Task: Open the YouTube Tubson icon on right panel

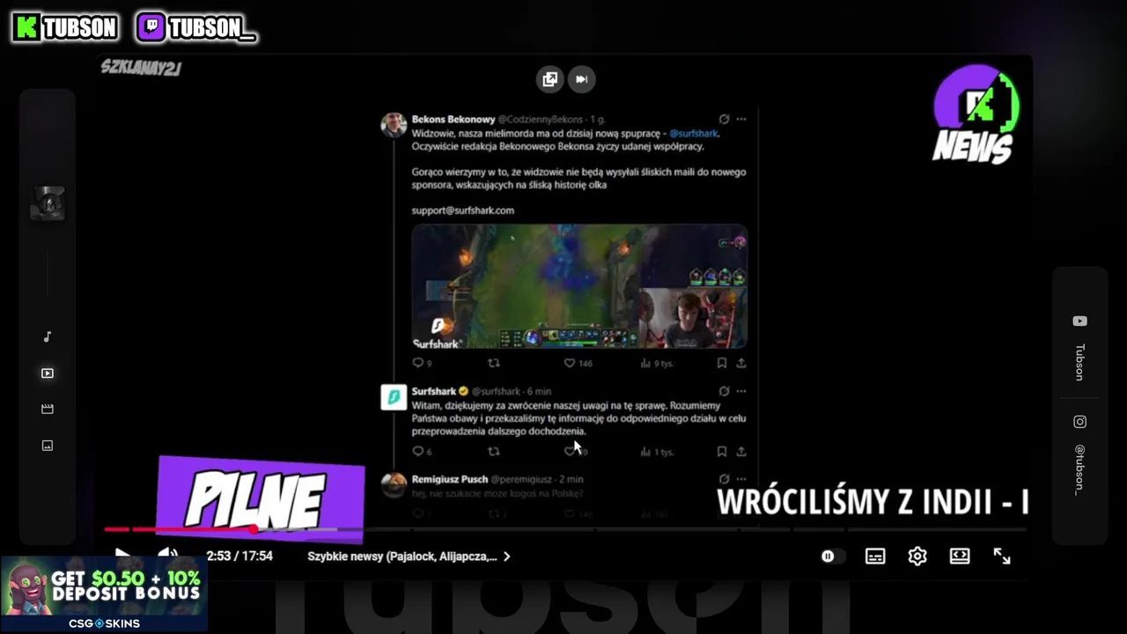Action: (x=1079, y=321)
